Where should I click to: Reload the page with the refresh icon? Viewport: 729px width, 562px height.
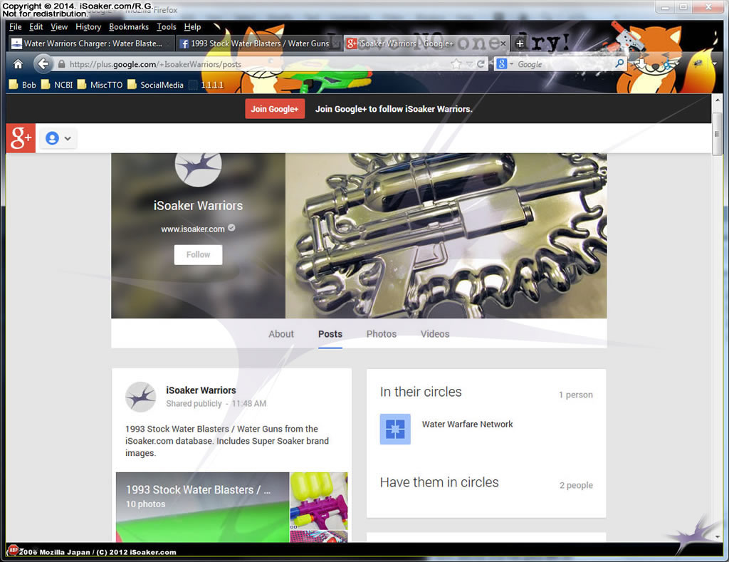(481, 63)
